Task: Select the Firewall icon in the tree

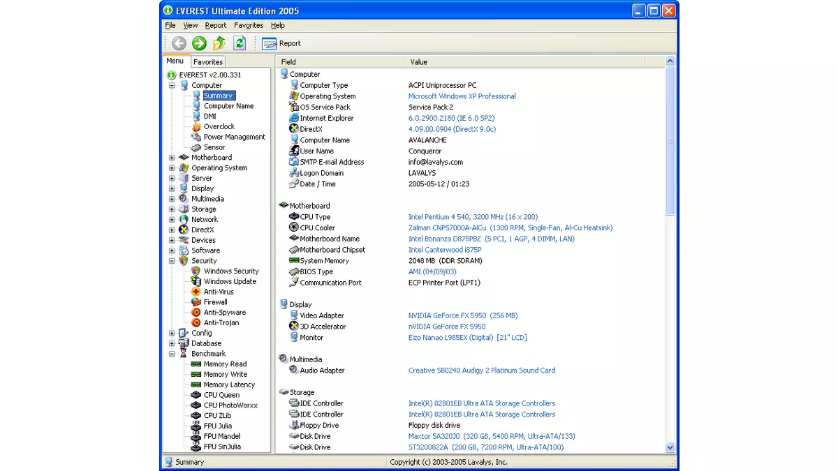Action: (196, 302)
